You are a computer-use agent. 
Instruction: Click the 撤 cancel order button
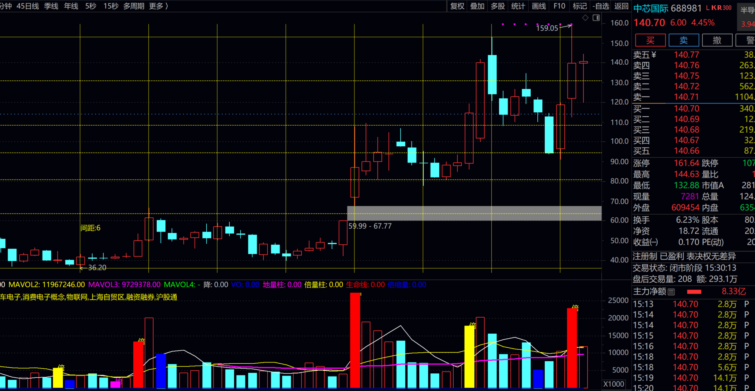click(717, 40)
